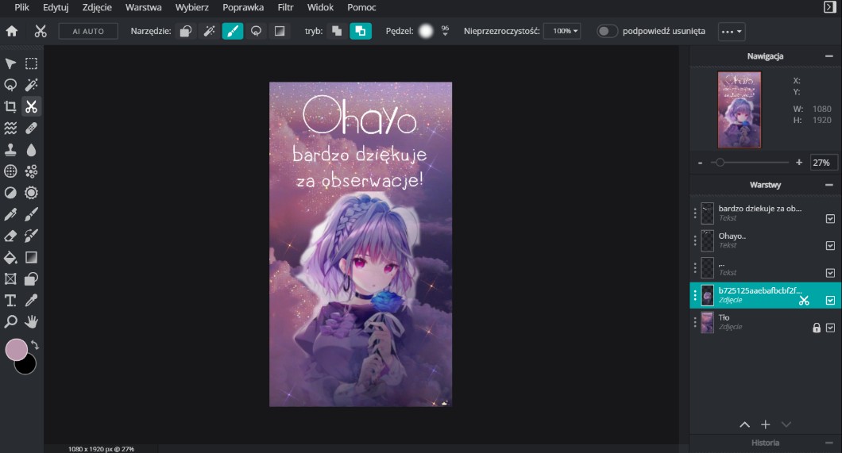The height and width of the screenshot is (453, 842).
Task: Collapse the Nawigacja panel
Action: tap(828, 56)
